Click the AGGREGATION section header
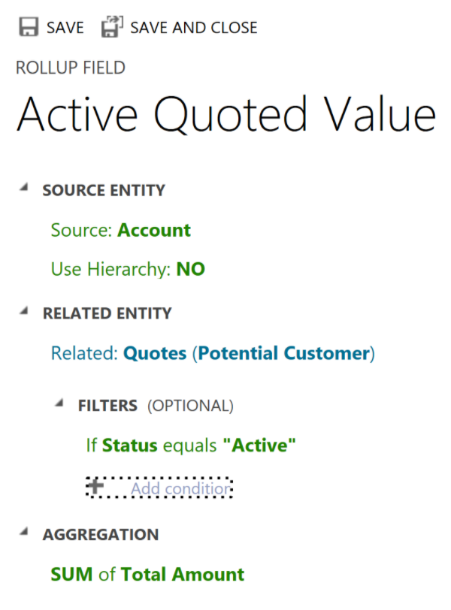451x610 pixels. point(101,535)
